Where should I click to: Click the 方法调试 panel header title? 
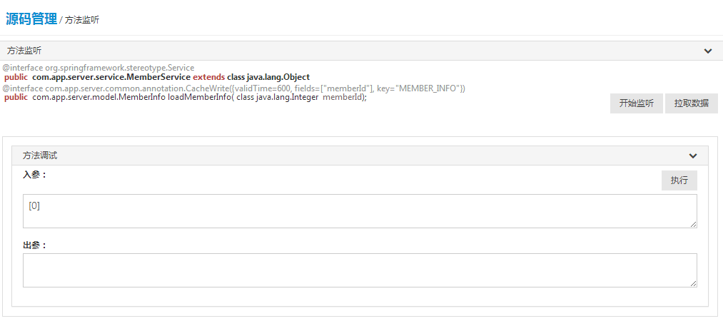[40, 156]
